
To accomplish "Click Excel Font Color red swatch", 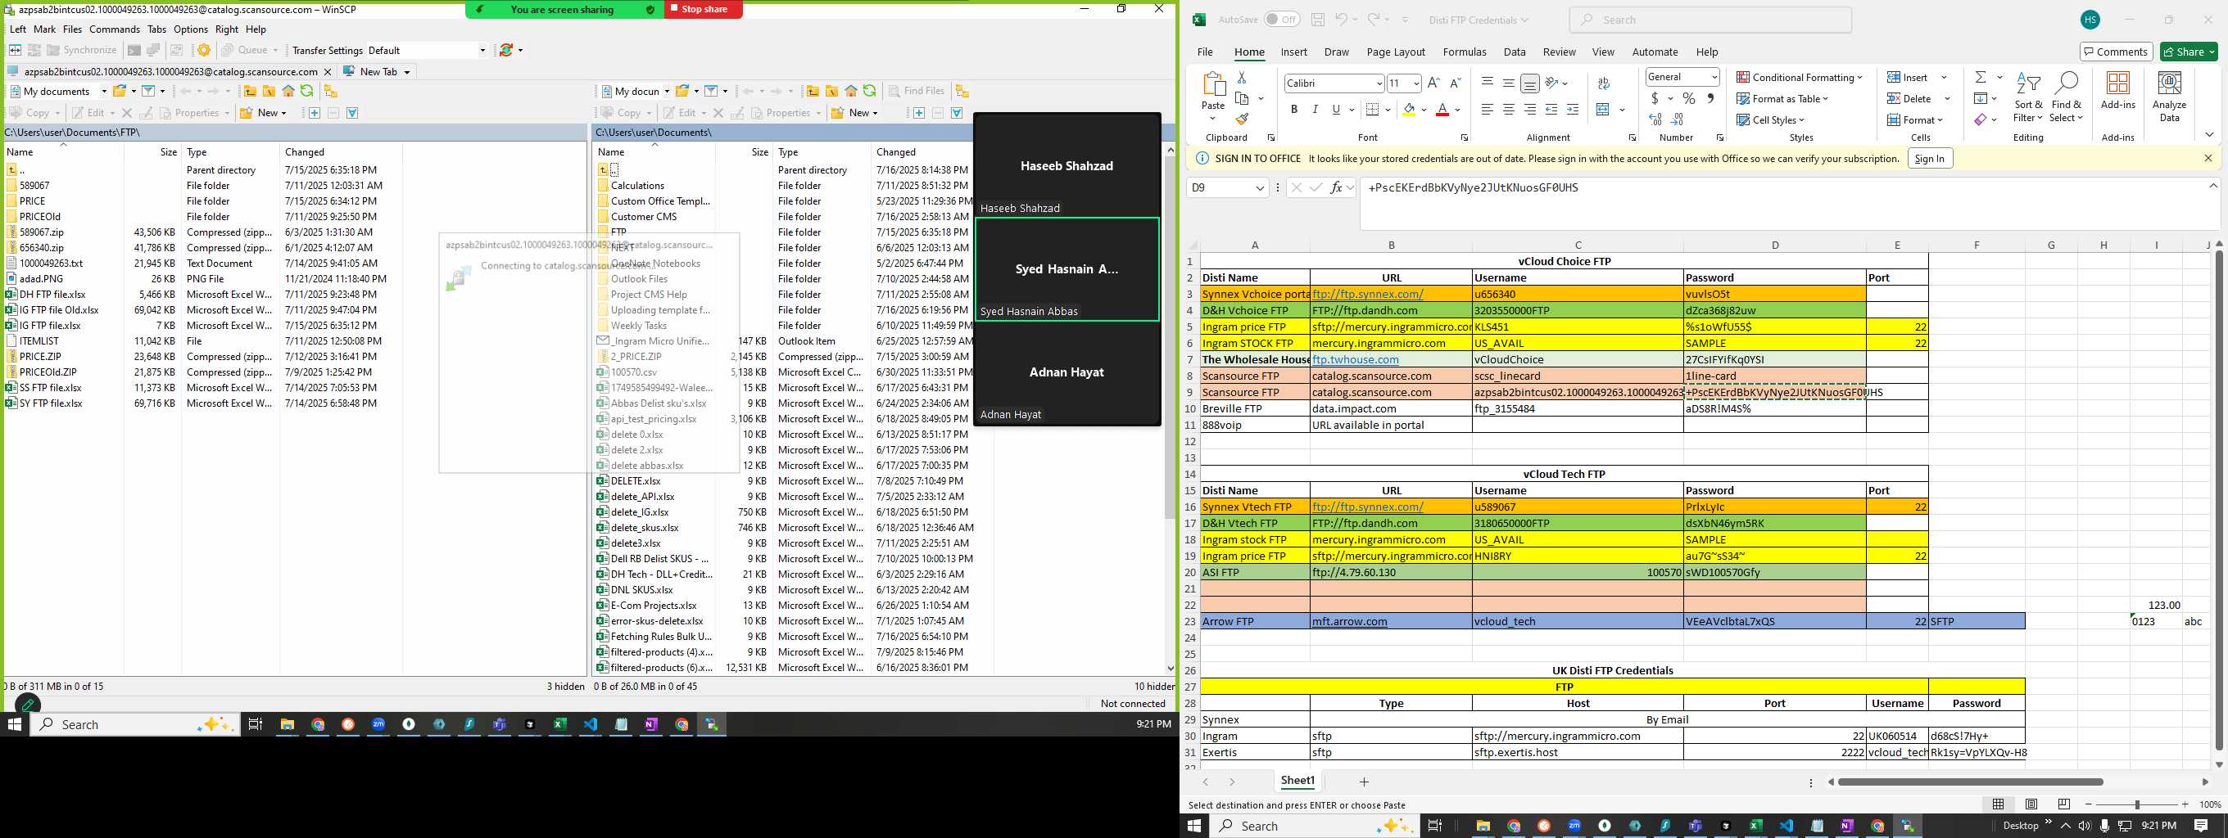I will pyautogui.click(x=1442, y=110).
